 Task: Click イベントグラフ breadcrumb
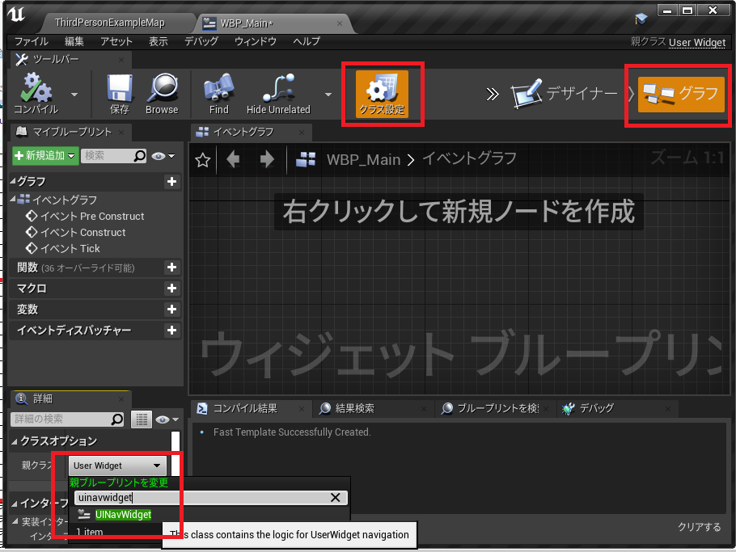click(x=469, y=158)
